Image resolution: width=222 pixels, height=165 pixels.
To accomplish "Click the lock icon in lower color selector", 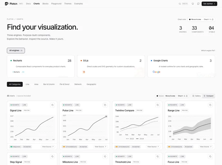I will 187,96.
